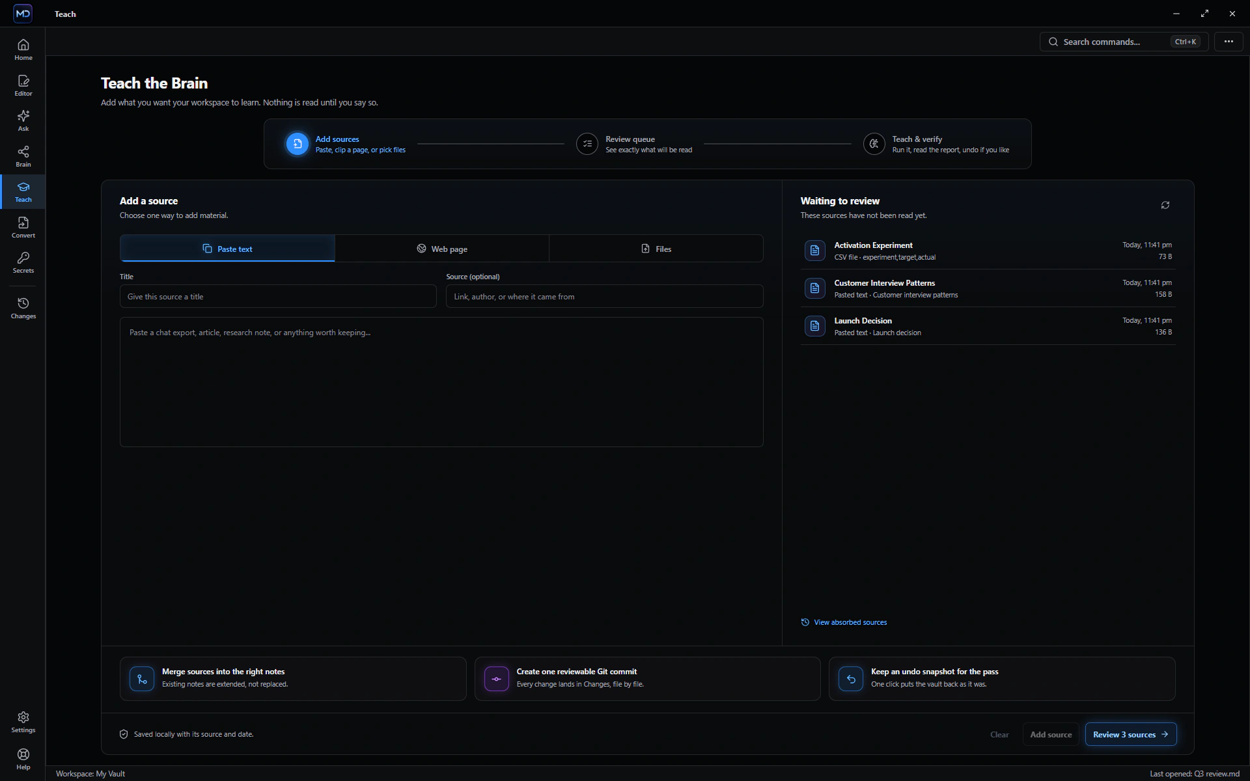This screenshot has height=781, width=1250.
Task: Open the Ask sparkle icon
Action: pyautogui.click(x=23, y=120)
